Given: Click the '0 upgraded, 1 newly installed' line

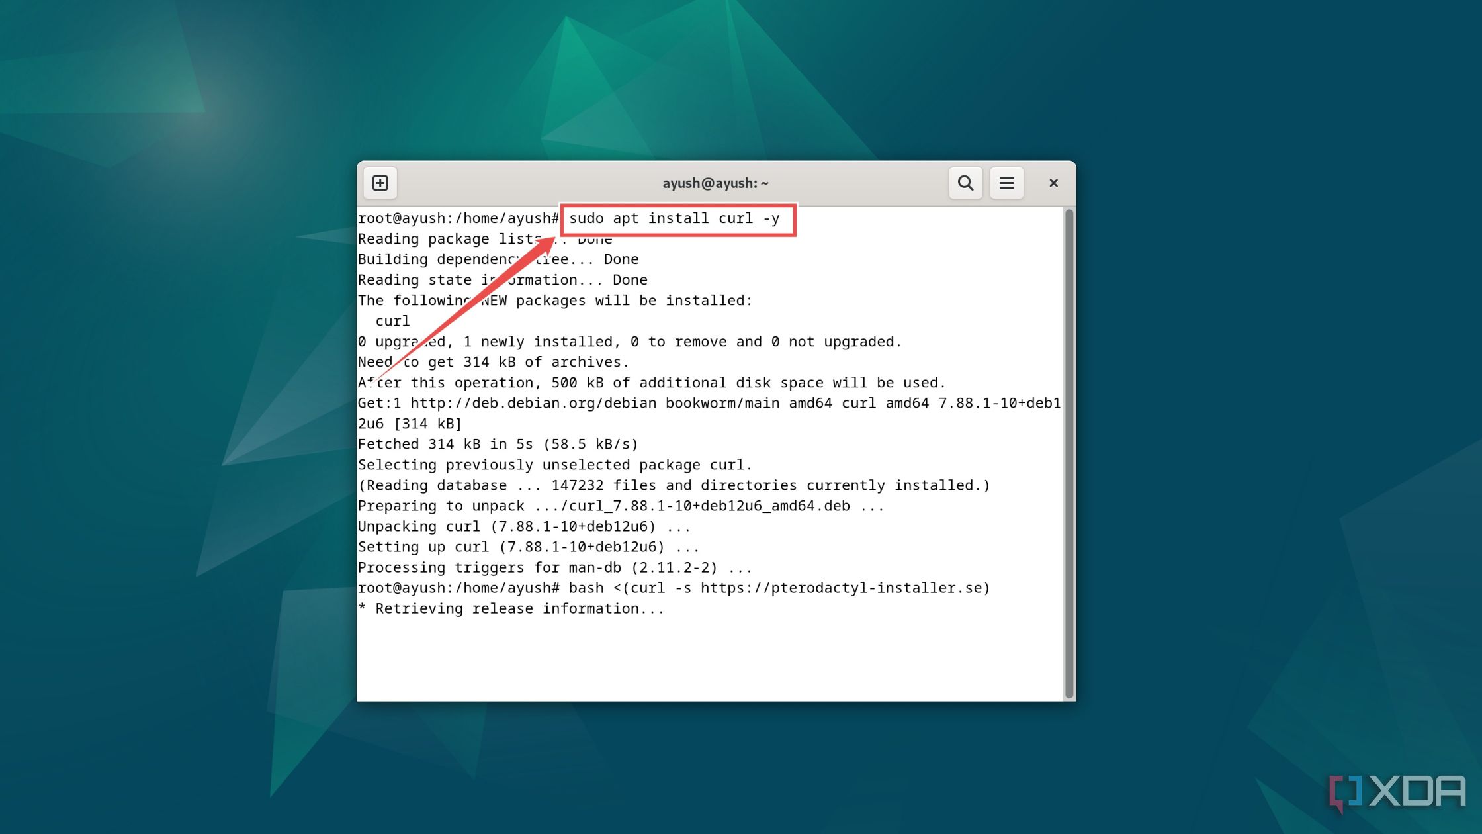Looking at the screenshot, I should (630, 342).
